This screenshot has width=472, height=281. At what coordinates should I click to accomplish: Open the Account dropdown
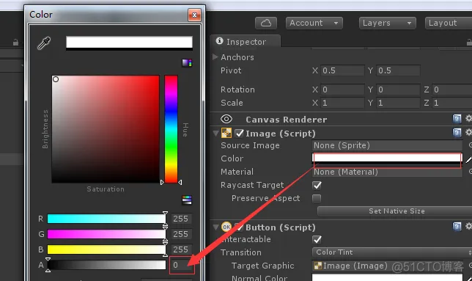click(314, 23)
